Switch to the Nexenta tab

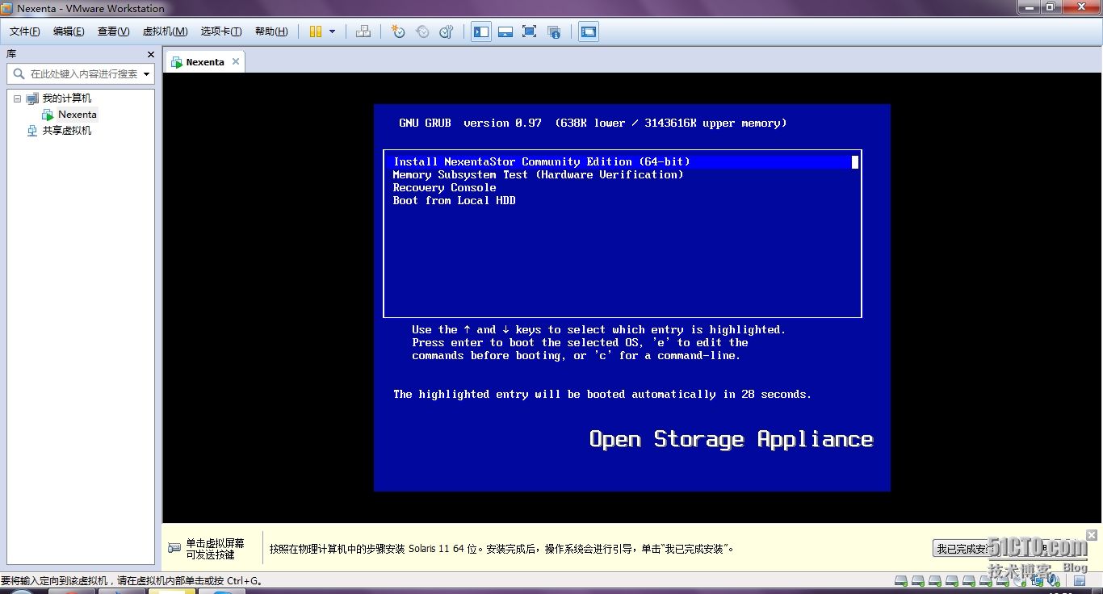coord(204,62)
